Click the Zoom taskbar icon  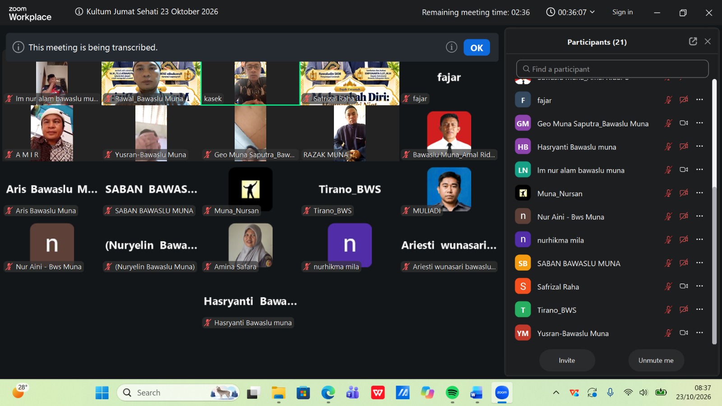coord(502,393)
